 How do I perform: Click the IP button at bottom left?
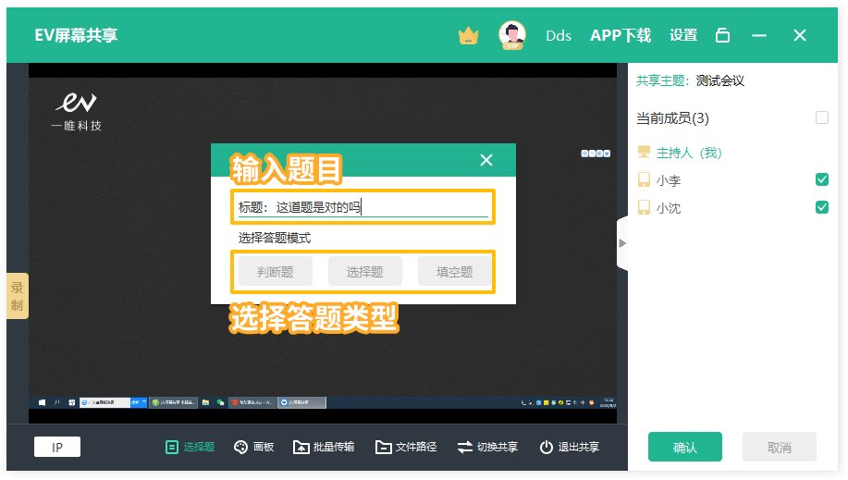click(57, 448)
